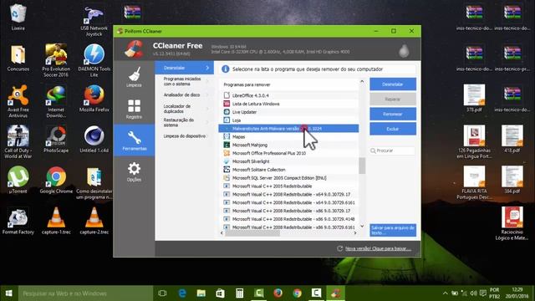Select LibreOffice 4.3.0.4 in list
Viewport: 535px width, 301px height.
288,95
